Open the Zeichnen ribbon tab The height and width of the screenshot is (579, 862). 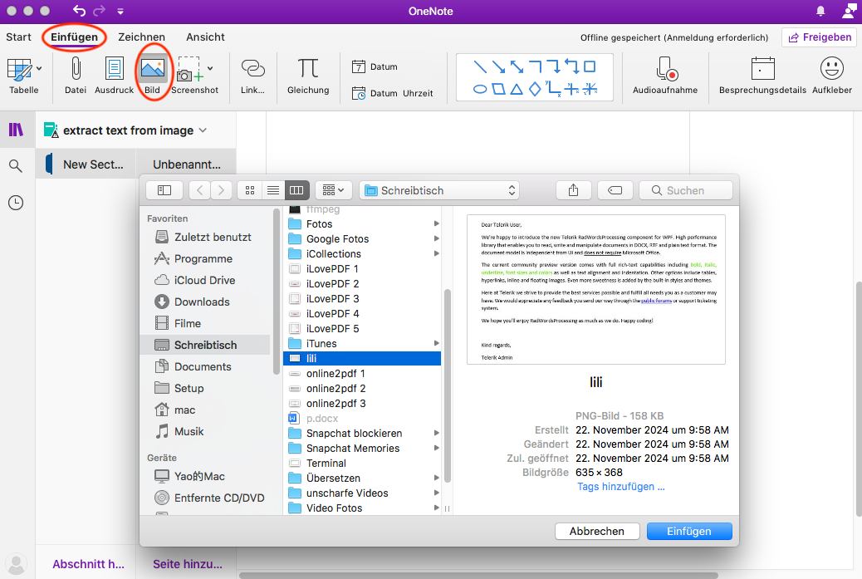coord(141,37)
